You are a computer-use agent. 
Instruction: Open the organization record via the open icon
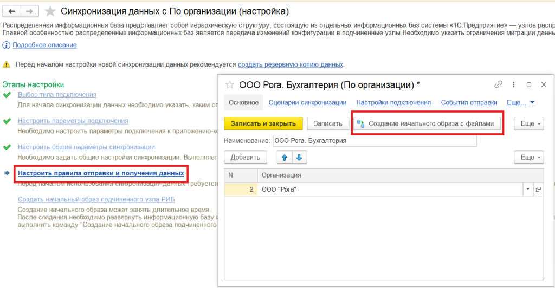[x=538, y=189]
